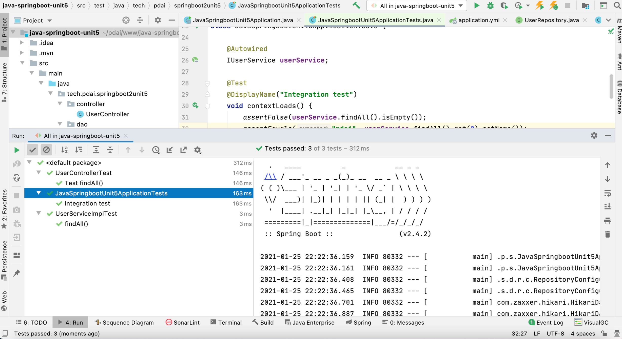Open the Event Log
Image resolution: width=622 pixels, height=339 pixels.
[x=546, y=322]
